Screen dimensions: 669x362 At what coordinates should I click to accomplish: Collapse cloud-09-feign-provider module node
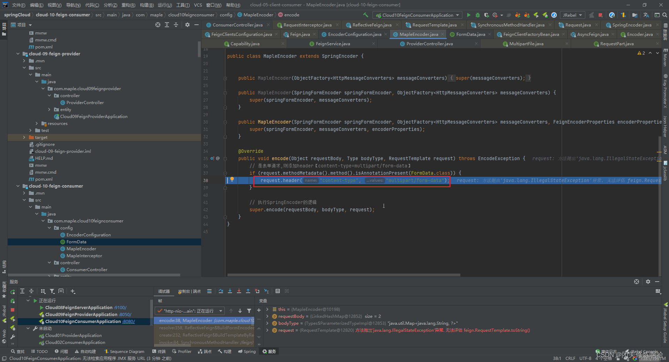pos(18,54)
